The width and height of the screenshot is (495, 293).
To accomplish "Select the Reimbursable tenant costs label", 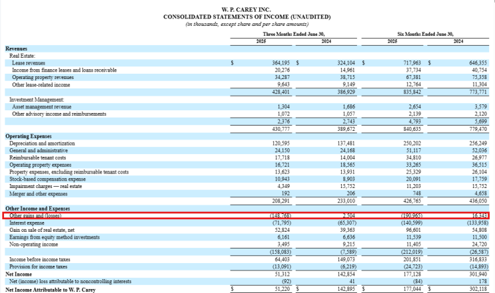I will point(37,157).
